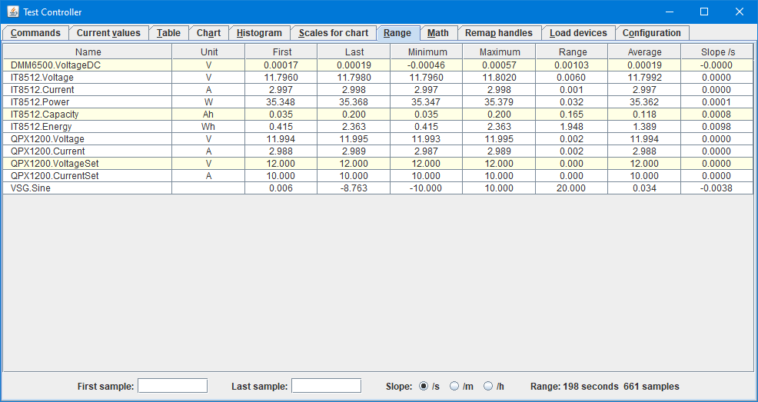Click the W unit cell
The image size is (758, 402).
coord(208,102)
